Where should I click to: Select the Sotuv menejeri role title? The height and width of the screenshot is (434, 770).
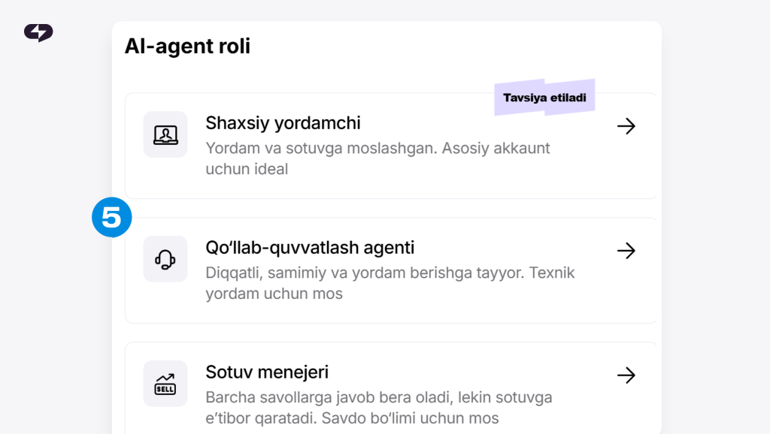(267, 372)
